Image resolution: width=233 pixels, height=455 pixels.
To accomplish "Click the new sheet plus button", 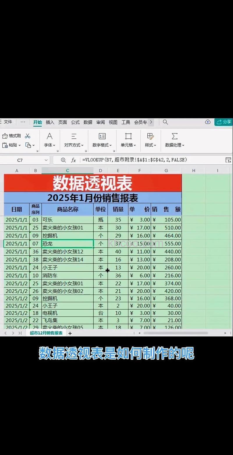I will coord(70,333).
